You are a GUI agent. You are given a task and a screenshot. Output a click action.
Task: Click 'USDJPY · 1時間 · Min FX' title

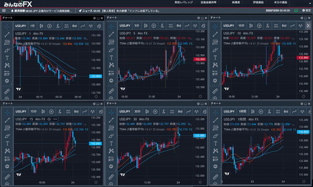241,119
